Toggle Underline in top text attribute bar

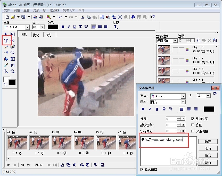[x=74, y=27]
